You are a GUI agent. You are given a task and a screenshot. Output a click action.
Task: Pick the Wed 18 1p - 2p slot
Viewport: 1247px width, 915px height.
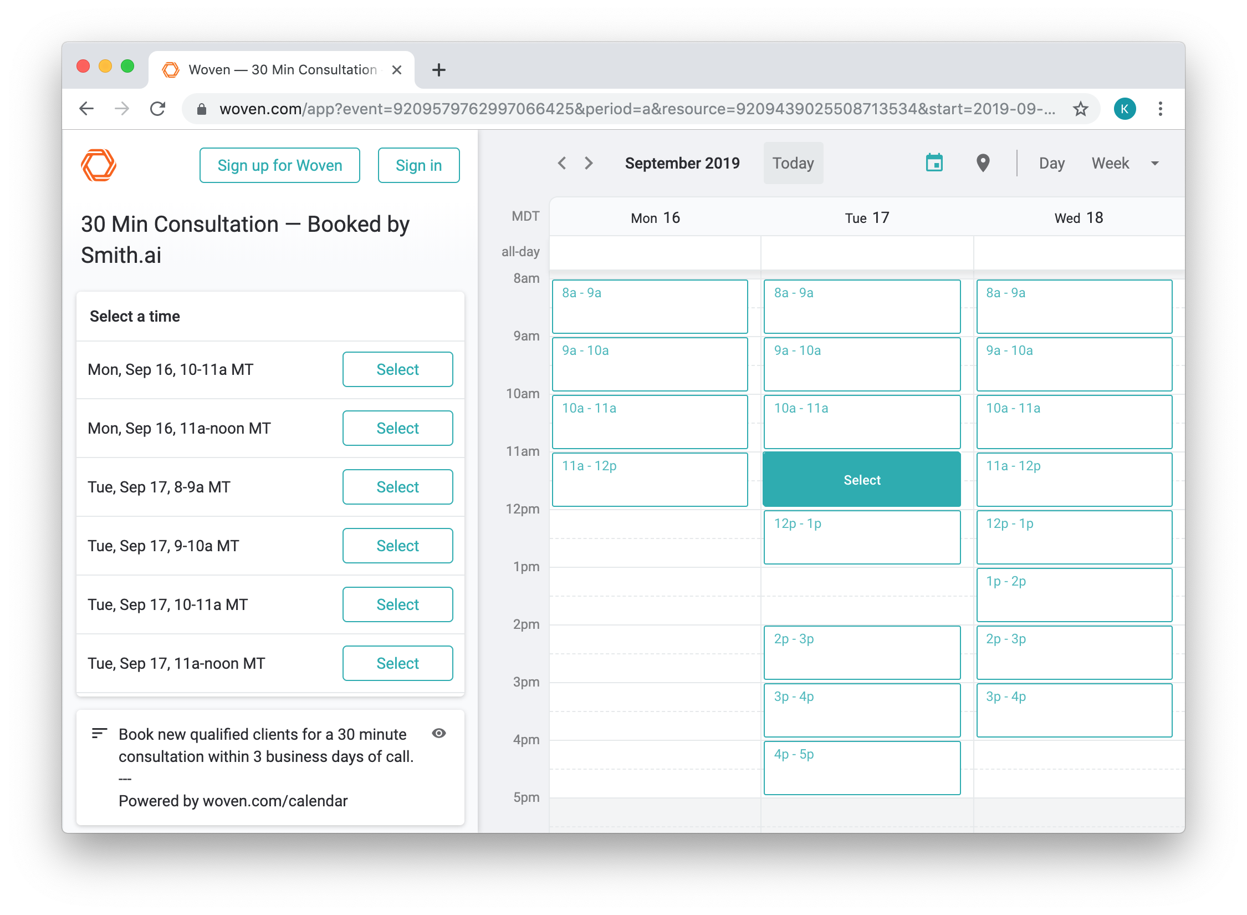pos(1074,594)
